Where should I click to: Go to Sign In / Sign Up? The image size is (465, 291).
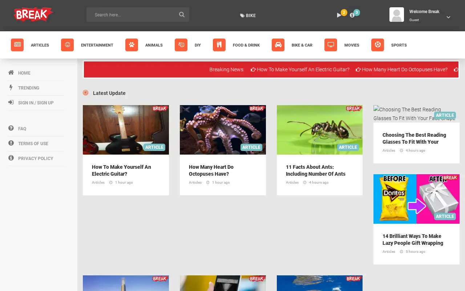pos(36,103)
